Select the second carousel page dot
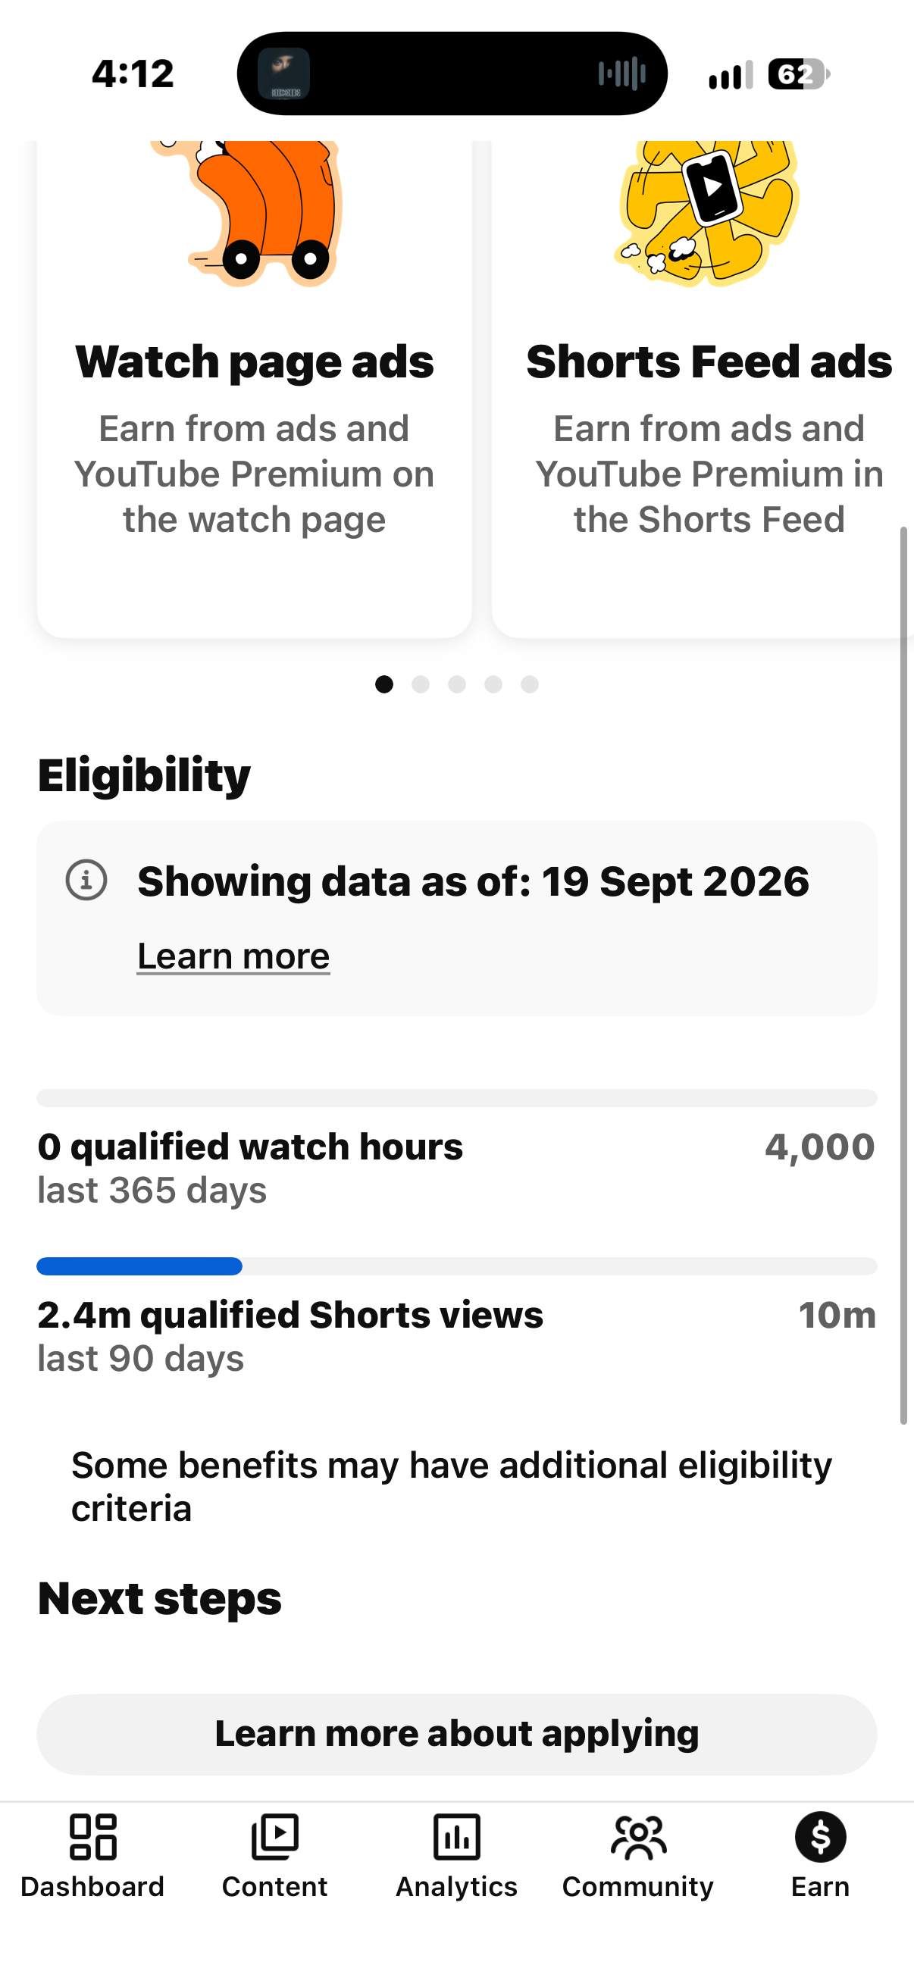Image resolution: width=914 pixels, height=1987 pixels. 421,684
